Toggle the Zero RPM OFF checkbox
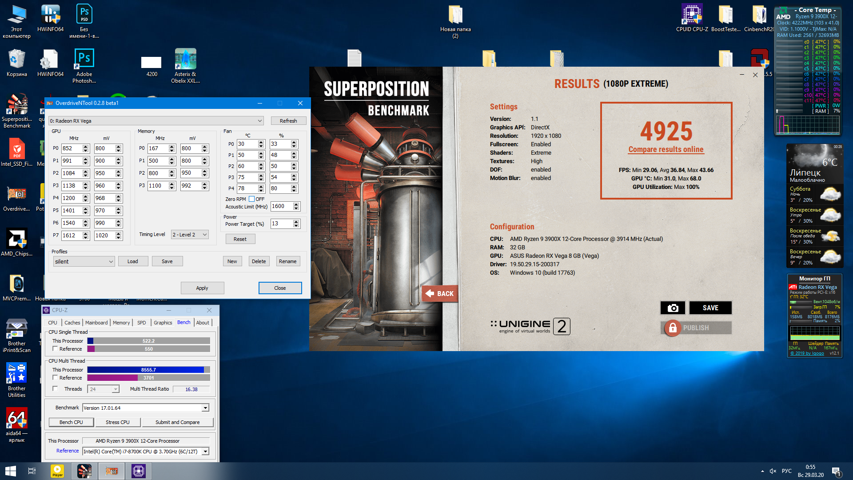Screen dimensions: 853x480 [252, 199]
